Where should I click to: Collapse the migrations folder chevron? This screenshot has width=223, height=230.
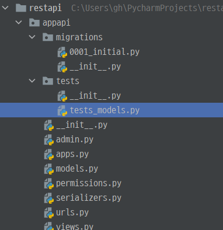tap(32, 37)
